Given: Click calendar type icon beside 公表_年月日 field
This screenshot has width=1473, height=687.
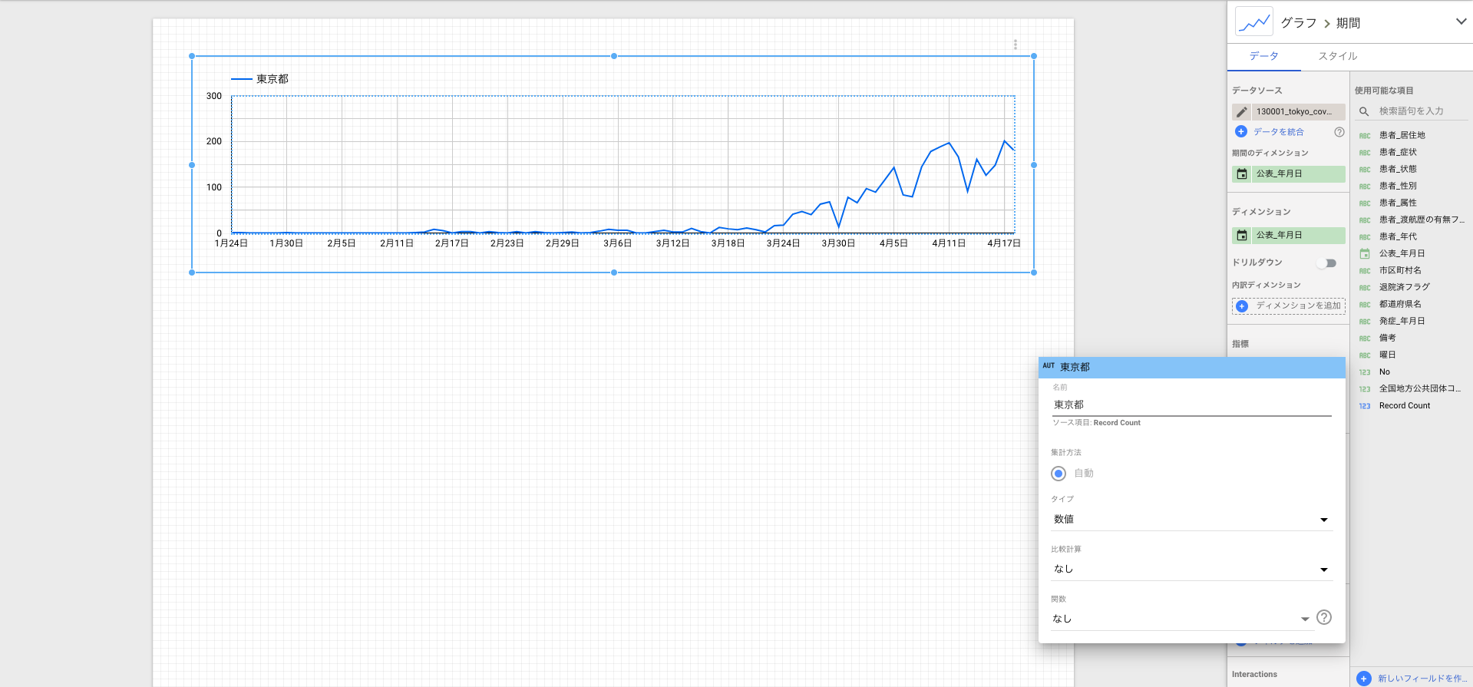Looking at the screenshot, I should 1365,253.
